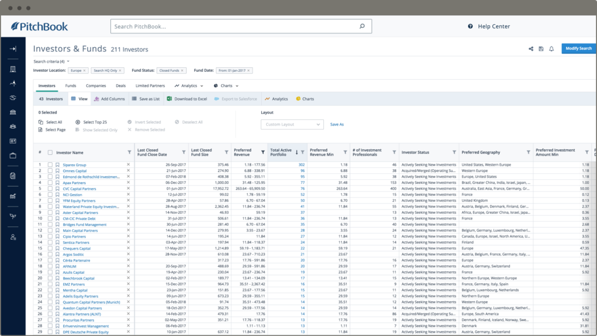Click the Modify Search button
The height and width of the screenshot is (336, 597).
tap(579, 49)
